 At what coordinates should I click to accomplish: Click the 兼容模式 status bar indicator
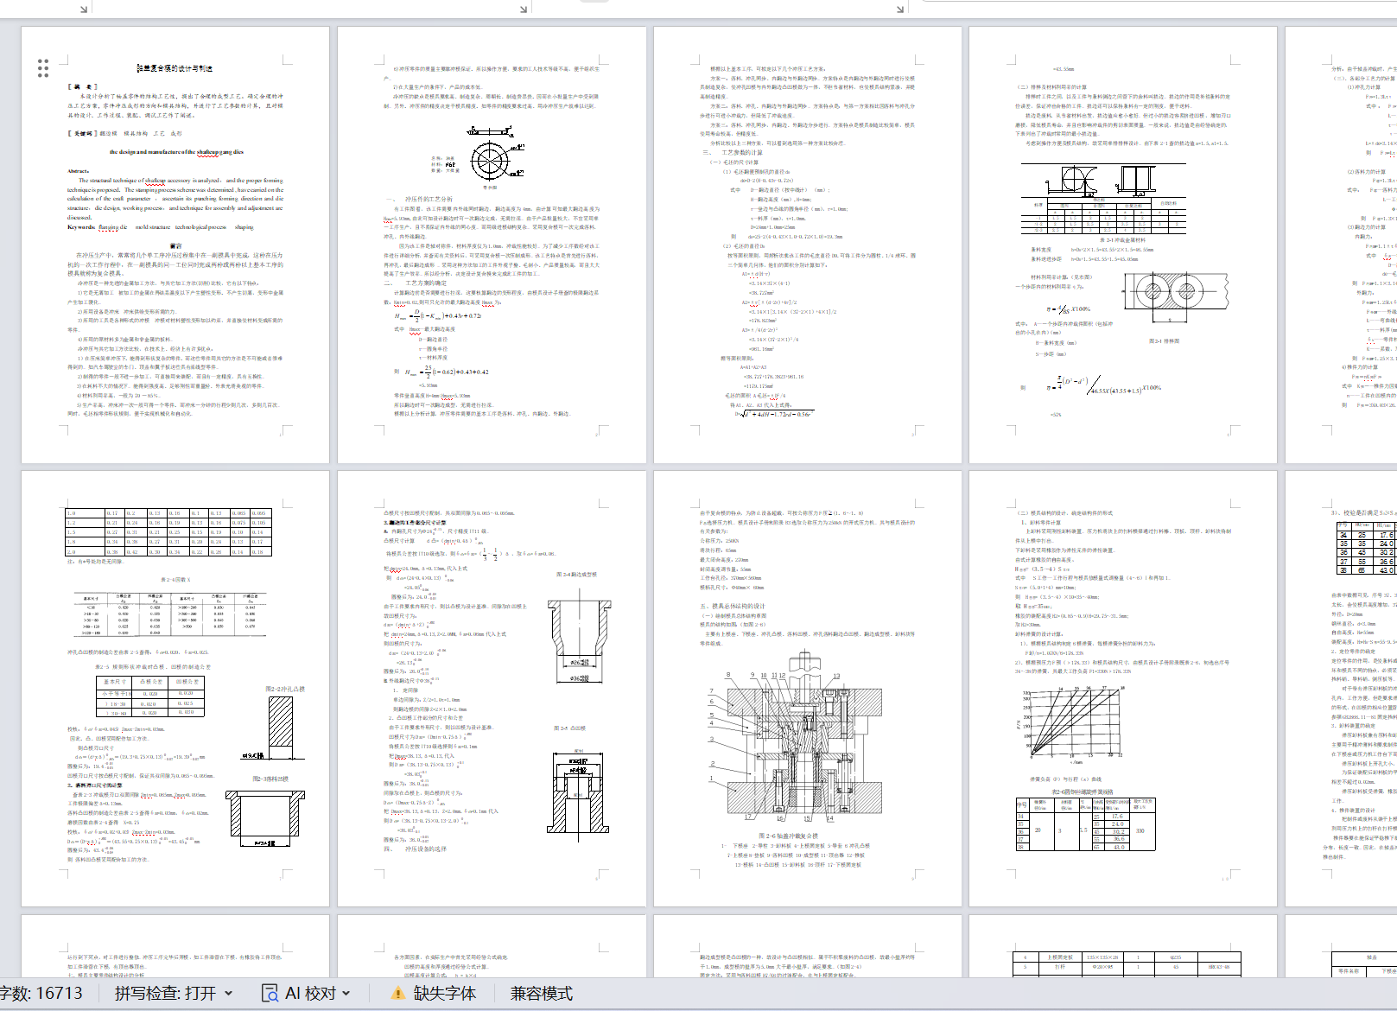(x=542, y=994)
